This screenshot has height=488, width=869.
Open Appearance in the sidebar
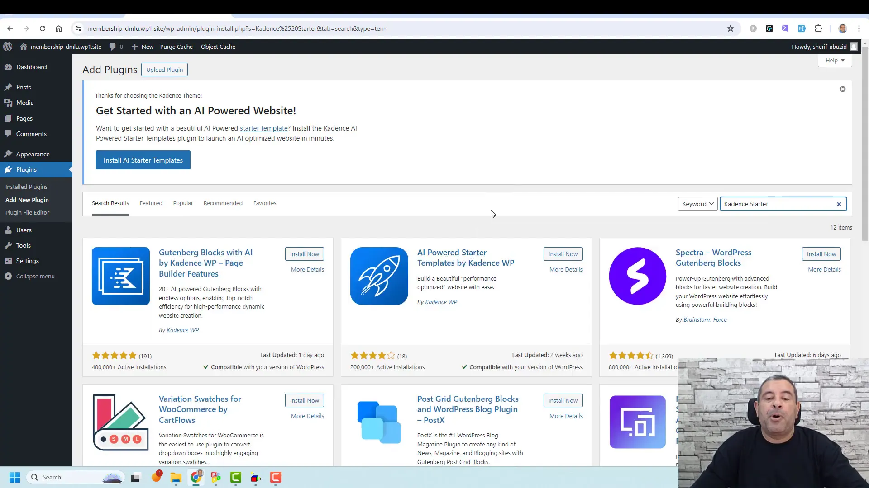(36, 154)
